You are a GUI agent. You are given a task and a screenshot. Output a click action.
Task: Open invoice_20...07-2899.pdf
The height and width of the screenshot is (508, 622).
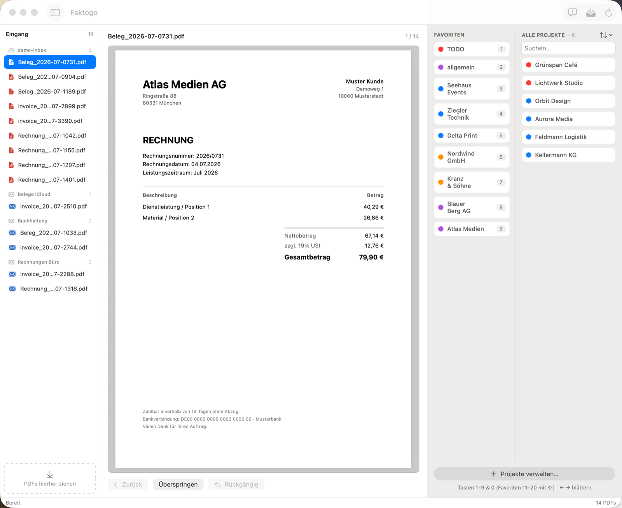pos(50,106)
